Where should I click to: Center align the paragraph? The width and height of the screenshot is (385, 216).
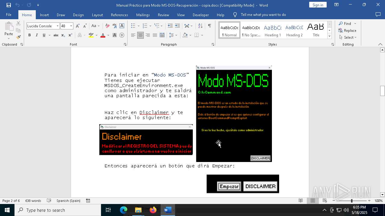click(140, 35)
